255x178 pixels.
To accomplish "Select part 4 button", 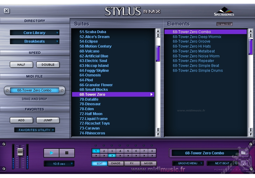I will 120,151.
